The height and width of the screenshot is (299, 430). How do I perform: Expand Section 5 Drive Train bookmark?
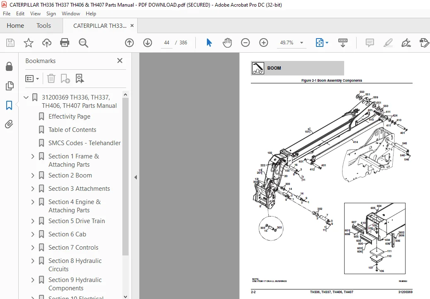click(33, 221)
